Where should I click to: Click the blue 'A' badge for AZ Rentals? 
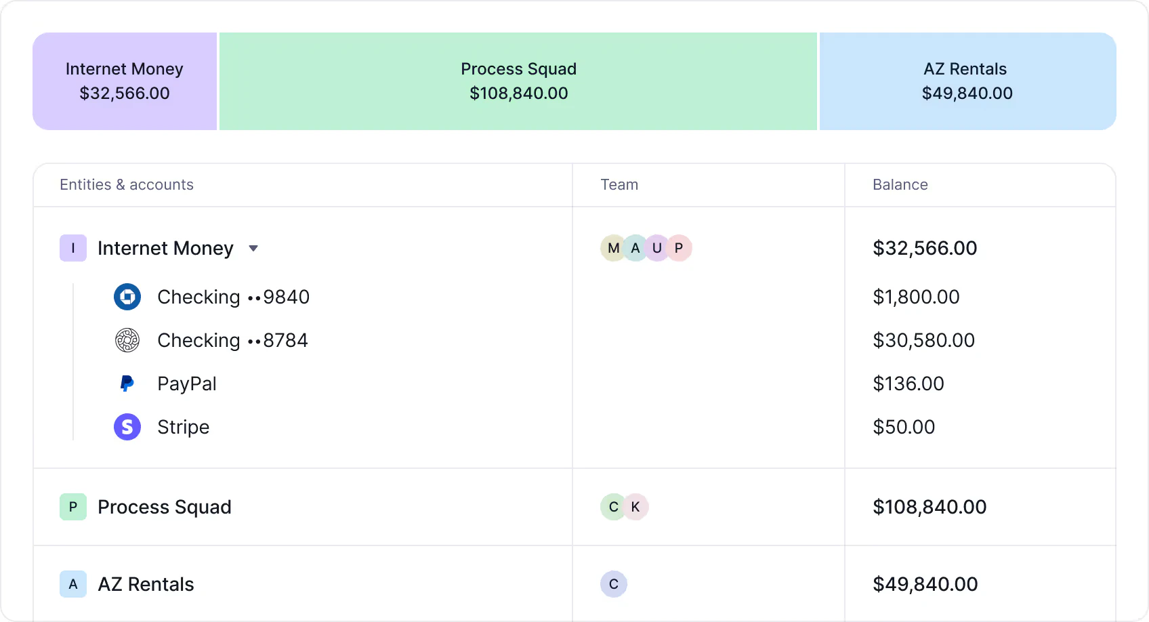[72, 583]
